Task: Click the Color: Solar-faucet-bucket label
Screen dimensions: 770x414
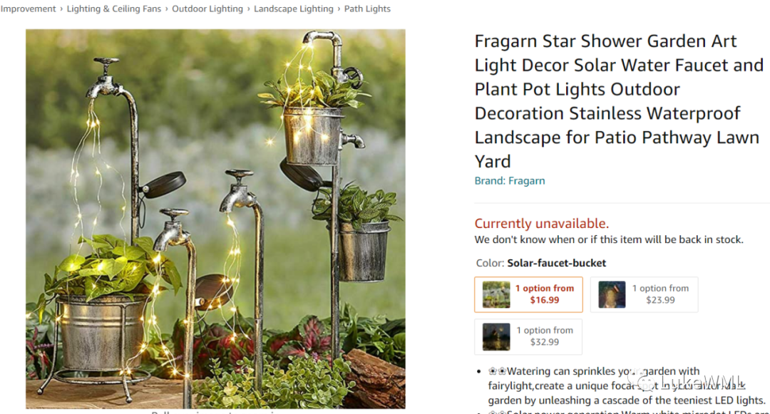Action: [x=540, y=263]
